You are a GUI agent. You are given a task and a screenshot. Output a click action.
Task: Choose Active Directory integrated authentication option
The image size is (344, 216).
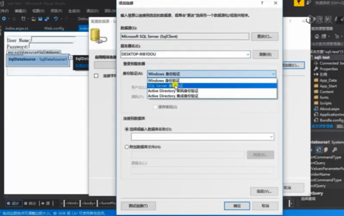[212, 96]
